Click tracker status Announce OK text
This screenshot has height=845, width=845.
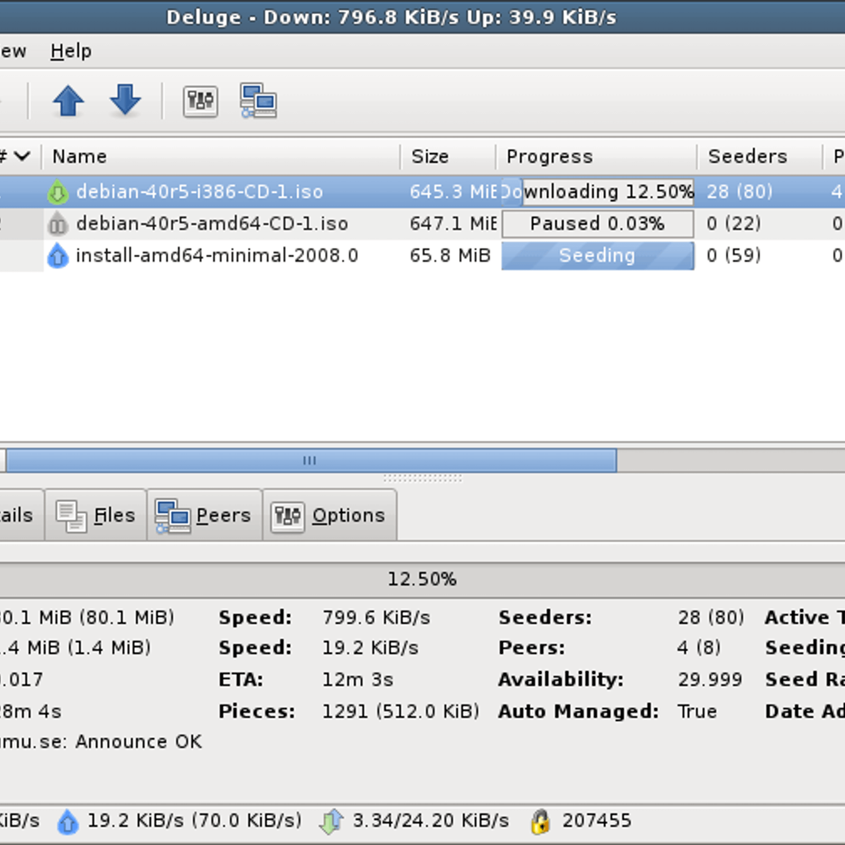point(138,742)
